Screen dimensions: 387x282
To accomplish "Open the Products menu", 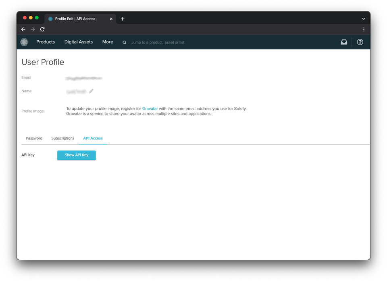I will (46, 42).
